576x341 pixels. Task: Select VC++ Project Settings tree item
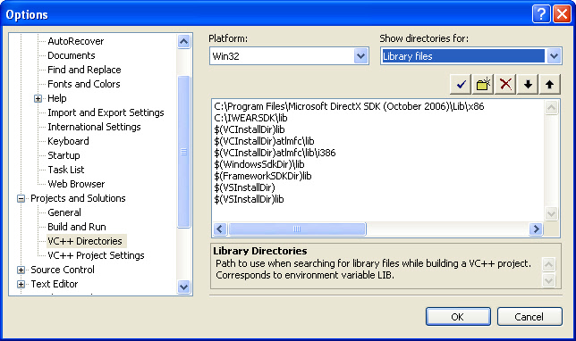[96, 255]
